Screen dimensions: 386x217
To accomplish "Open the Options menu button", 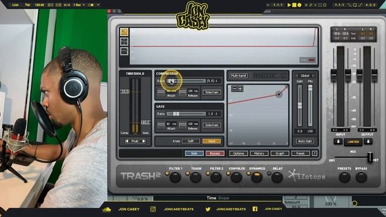I will tap(238, 153).
